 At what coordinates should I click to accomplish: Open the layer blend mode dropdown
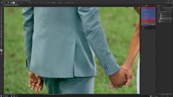[x=162, y=10]
